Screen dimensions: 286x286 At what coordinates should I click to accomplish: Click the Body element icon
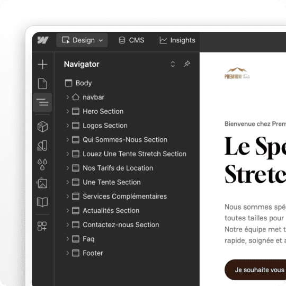click(68, 83)
